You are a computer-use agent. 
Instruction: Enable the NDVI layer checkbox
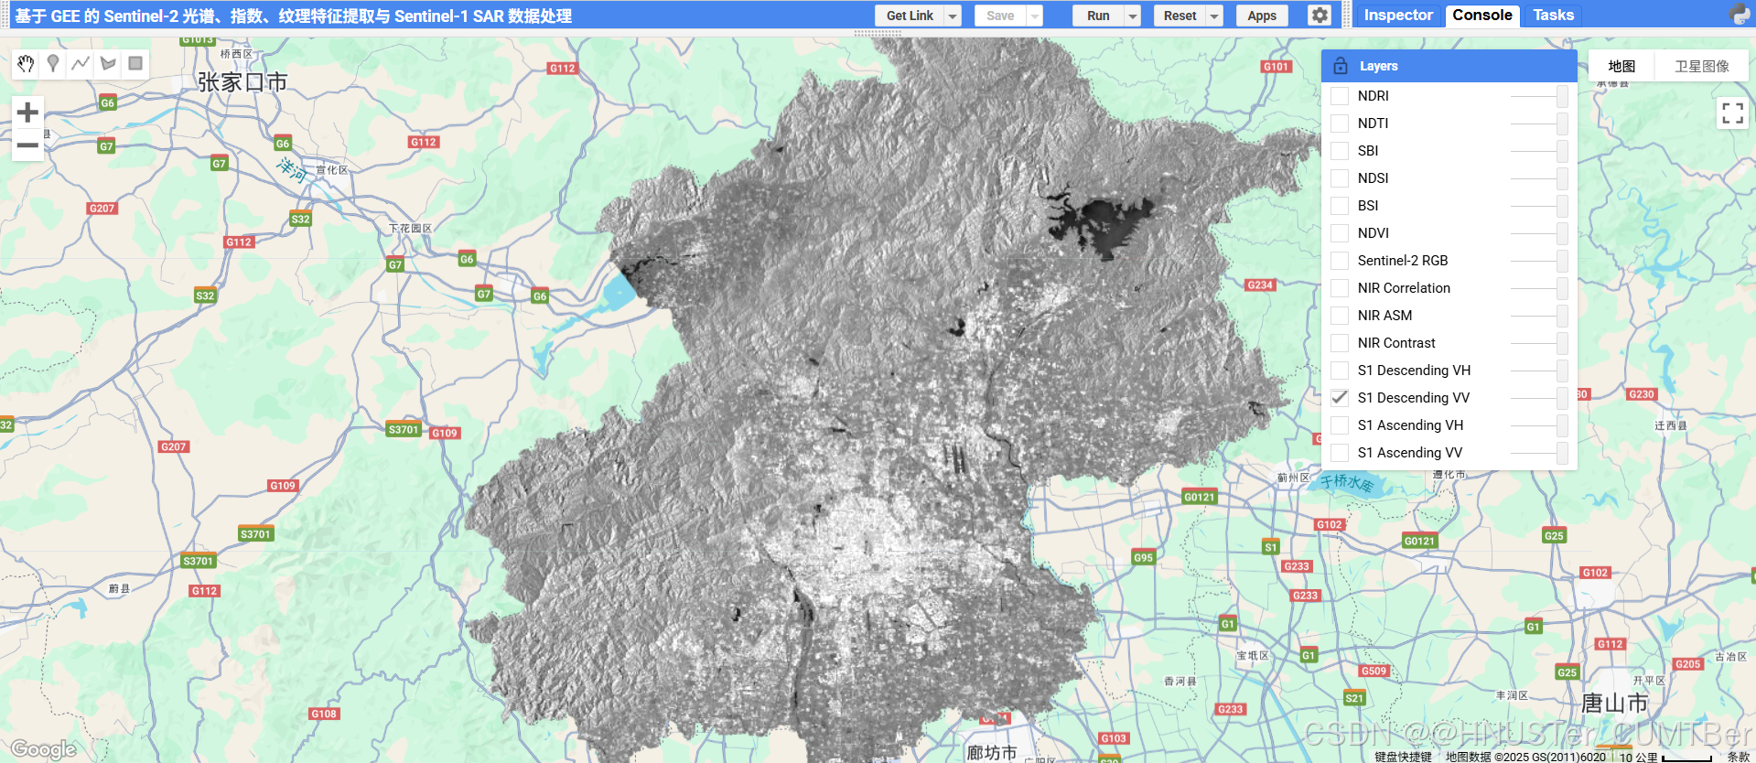[1340, 233]
